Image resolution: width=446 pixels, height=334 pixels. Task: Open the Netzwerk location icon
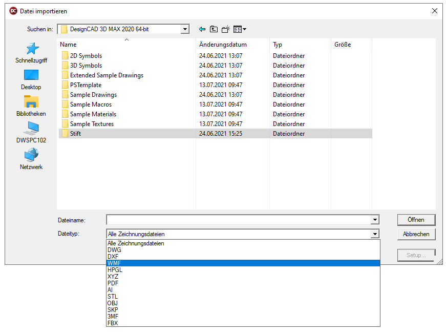pyautogui.click(x=31, y=155)
